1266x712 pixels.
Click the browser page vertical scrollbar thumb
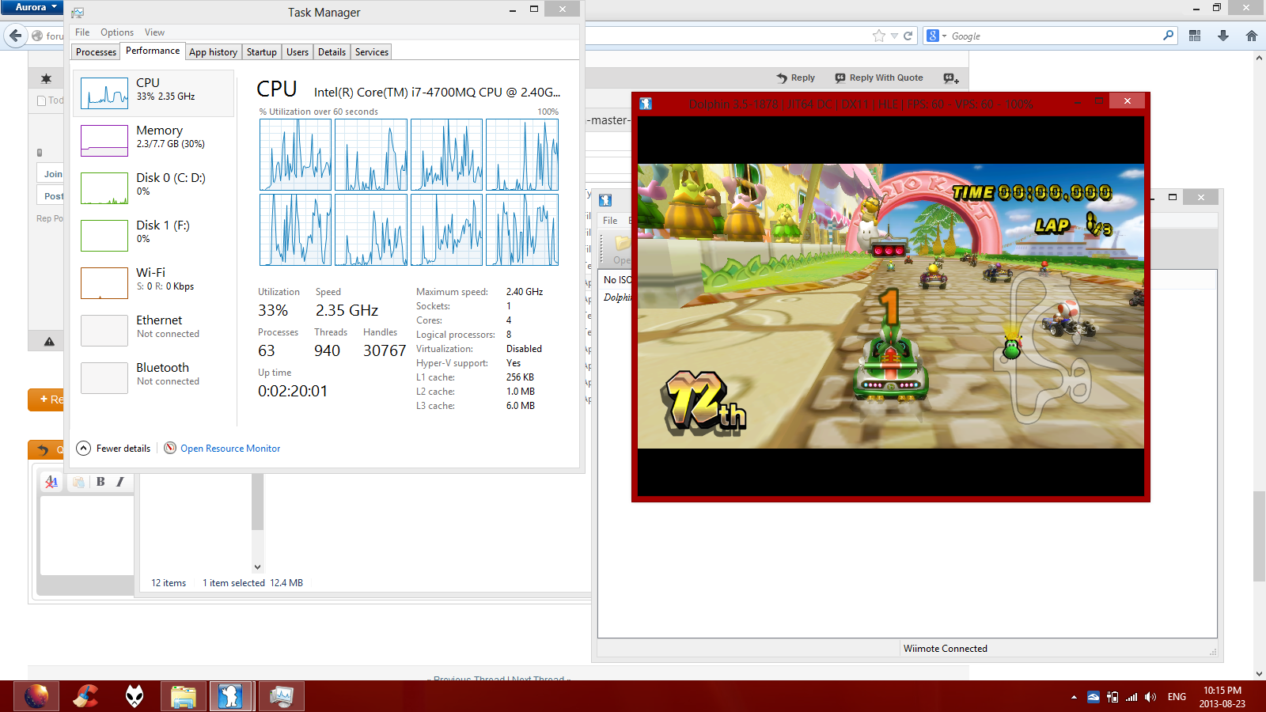click(x=1259, y=536)
